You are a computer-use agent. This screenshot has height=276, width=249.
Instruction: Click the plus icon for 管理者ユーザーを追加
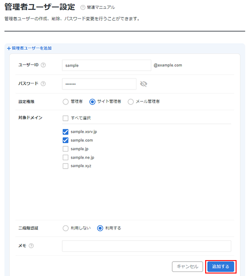(x=9, y=48)
